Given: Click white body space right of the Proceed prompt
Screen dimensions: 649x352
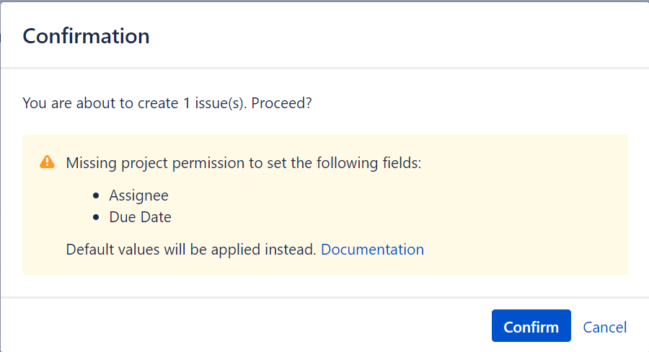Looking at the screenshot, I should coord(469,103).
